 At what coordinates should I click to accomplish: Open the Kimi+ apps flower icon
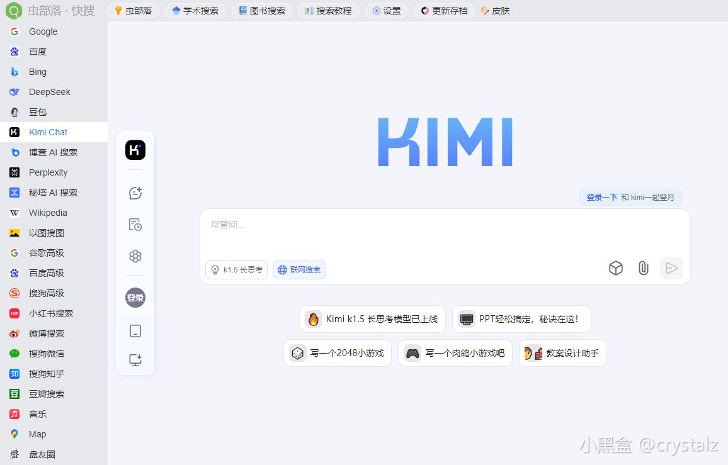point(135,255)
